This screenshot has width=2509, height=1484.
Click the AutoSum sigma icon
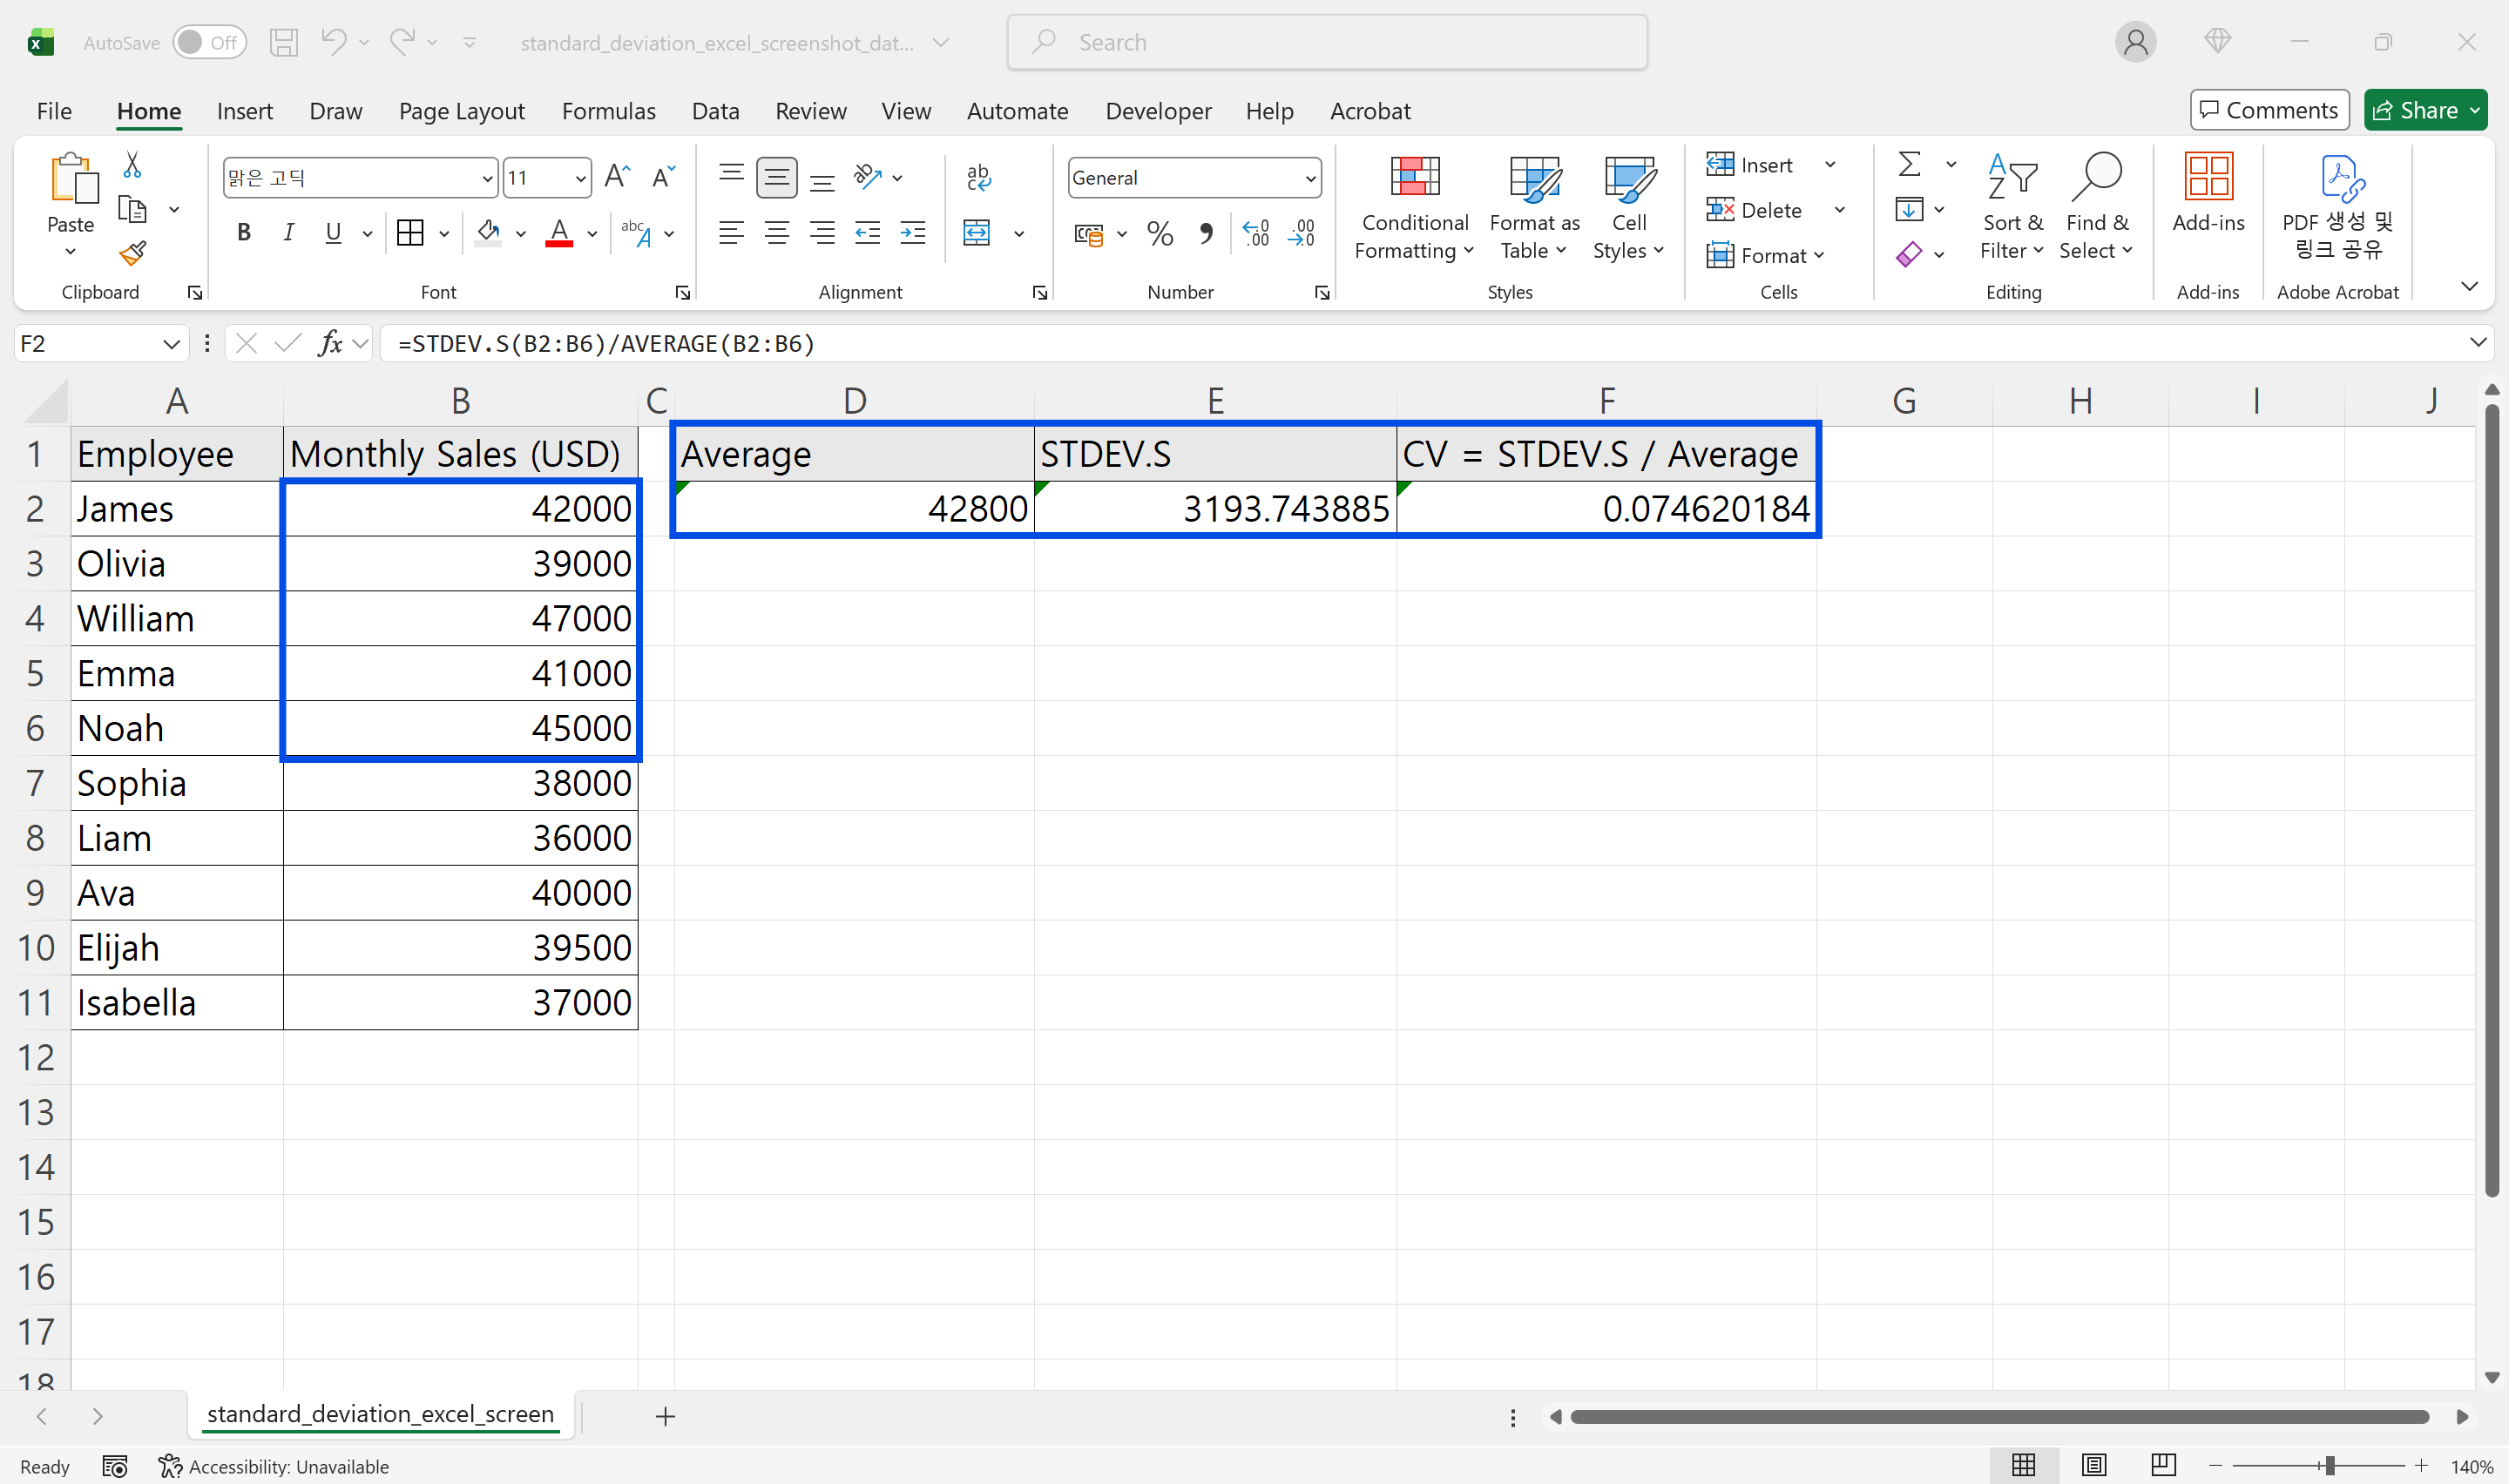coord(1909,164)
